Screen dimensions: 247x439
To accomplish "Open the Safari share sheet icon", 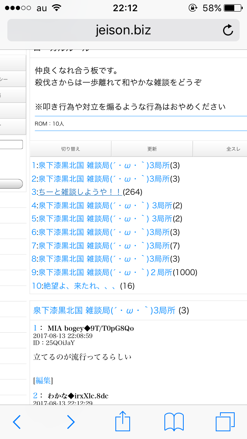I will [x=123, y=421].
